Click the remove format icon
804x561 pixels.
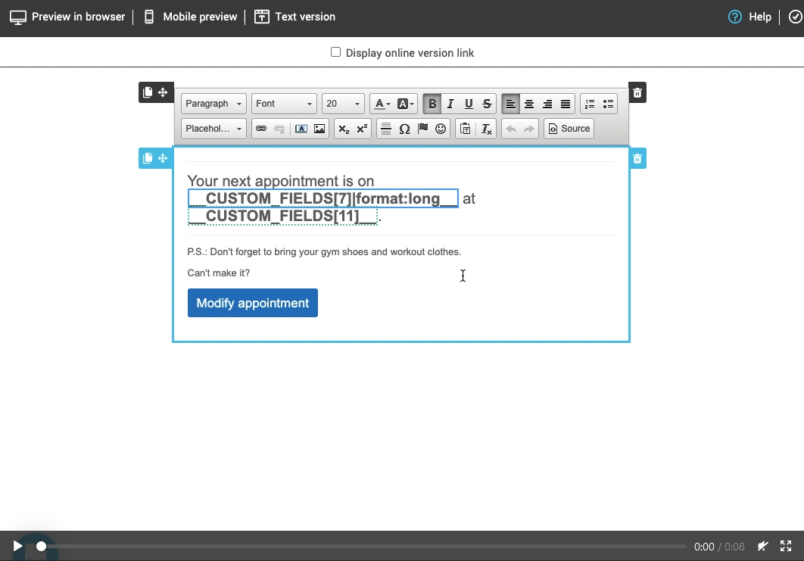[487, 129]
